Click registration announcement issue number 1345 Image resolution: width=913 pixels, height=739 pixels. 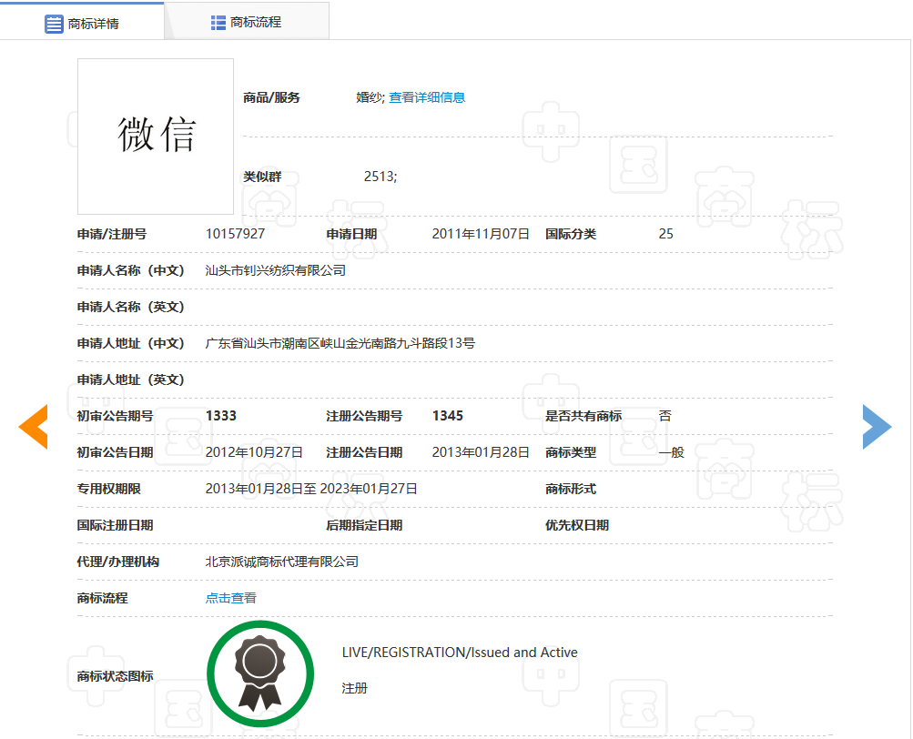click(447, 416)
